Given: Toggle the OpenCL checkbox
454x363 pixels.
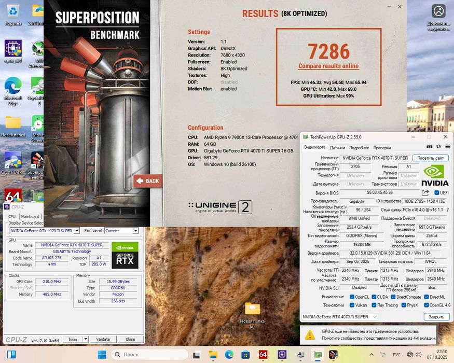Looking at the screenshot, I should [352, 297].
